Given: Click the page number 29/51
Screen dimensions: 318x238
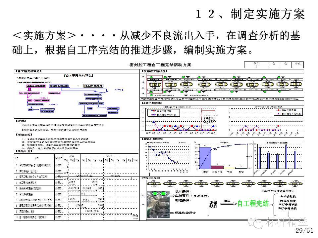Looking at the screenshot, I should (x=304, y=230).
